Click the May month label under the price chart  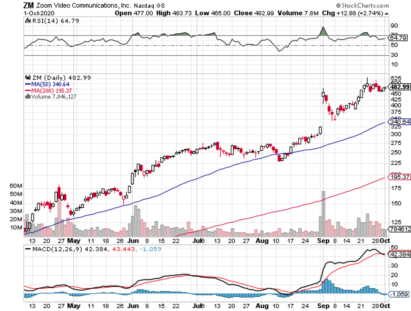point(74,241)
